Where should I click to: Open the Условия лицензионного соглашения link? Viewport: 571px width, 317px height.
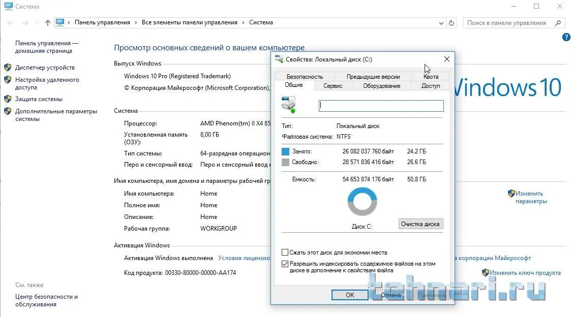[x=244, y=258]
